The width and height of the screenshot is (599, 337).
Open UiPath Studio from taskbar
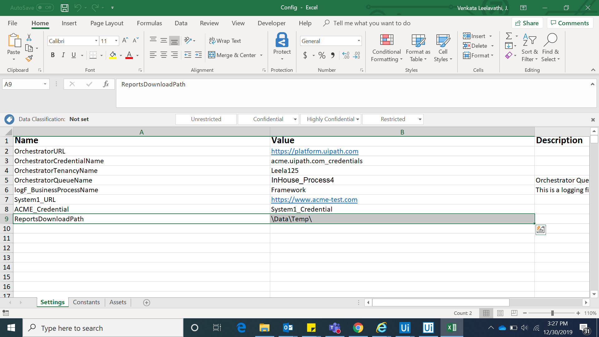[405, 328]
